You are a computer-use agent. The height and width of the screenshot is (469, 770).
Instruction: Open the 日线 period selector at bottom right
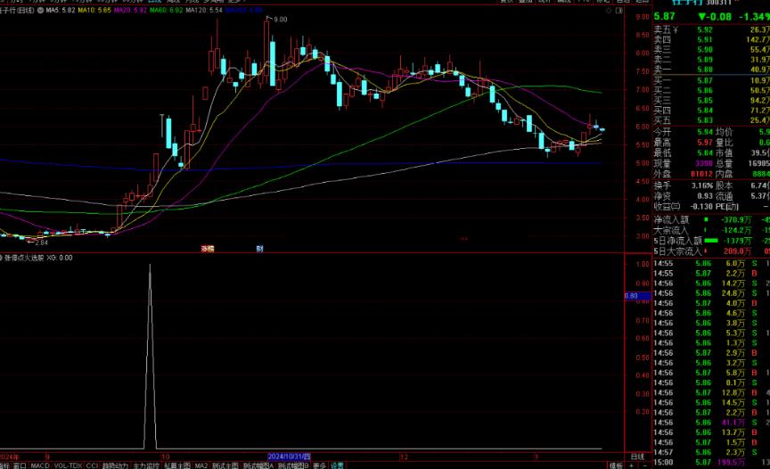637,457
